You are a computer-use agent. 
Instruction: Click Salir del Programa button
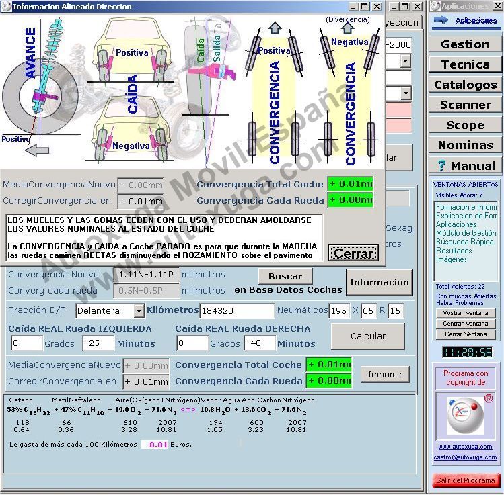pyautogui.click(x=466, y=480)
